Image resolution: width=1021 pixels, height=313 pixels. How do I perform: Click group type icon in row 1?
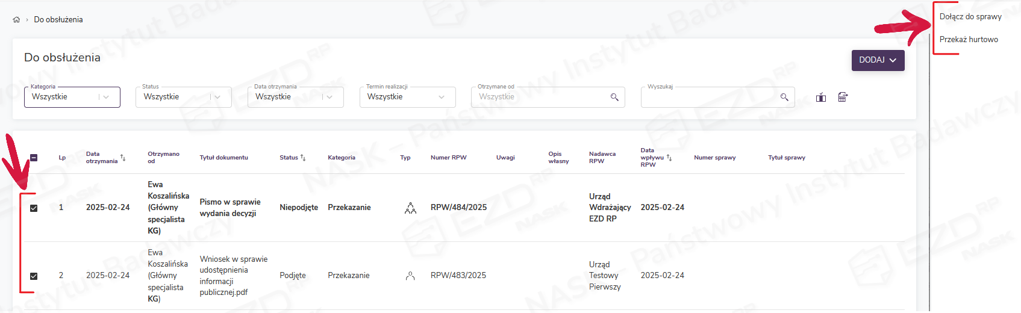410,208
